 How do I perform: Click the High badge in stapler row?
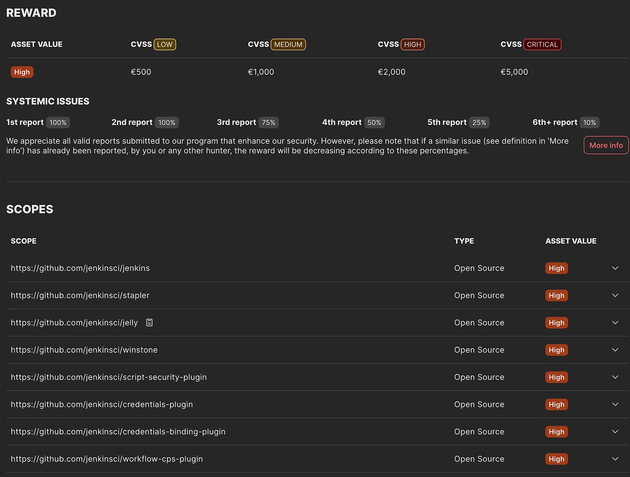tap(556, 295)
